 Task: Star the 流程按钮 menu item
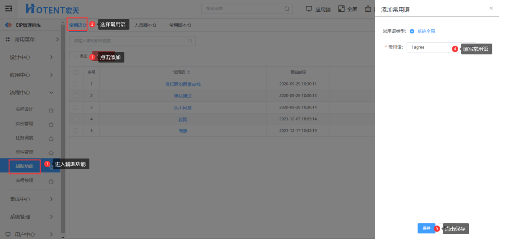click(51, 181)
